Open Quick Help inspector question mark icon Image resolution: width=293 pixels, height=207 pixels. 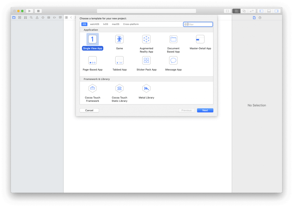tap(260, 17)
